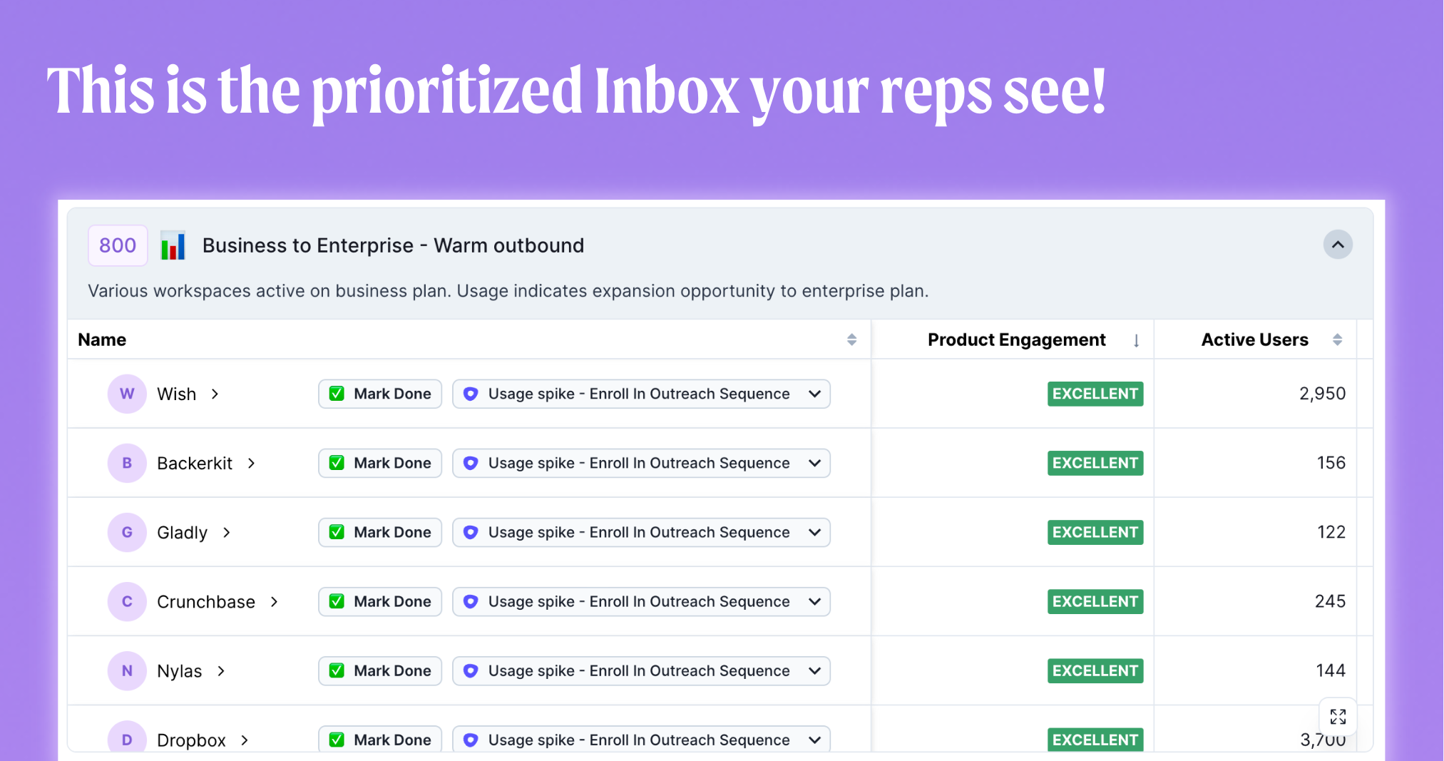
Task: Click the Product Engagement header text
Action: (1016, 339)
